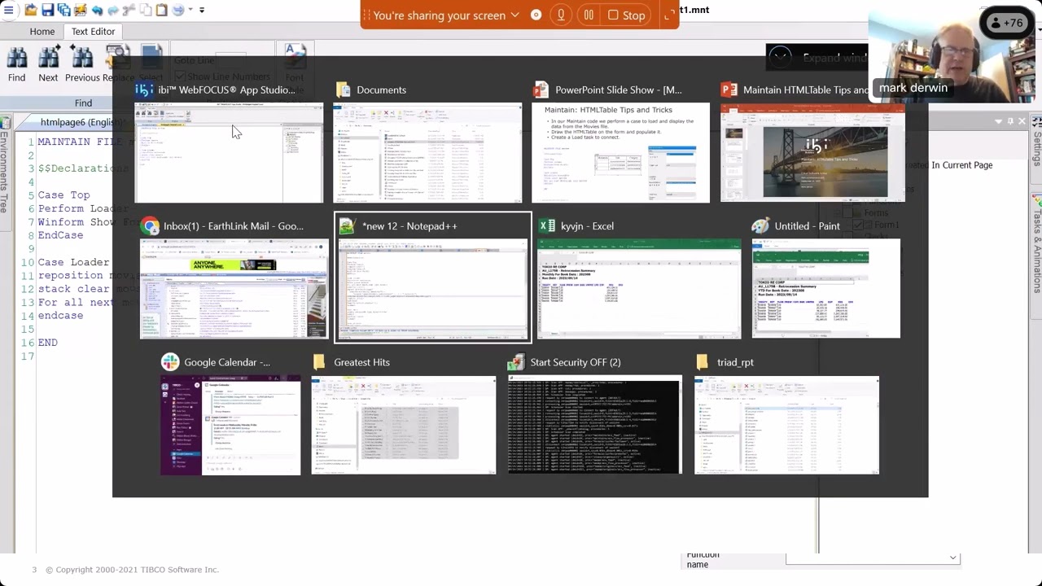This screenshot has height=586, width=1042.
Task: Click the lowercase 'endcase' code line 14
Action: [x=60, y=316]
